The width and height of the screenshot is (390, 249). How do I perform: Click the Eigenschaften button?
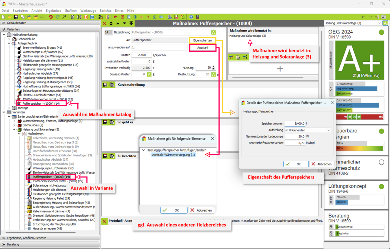202,40
